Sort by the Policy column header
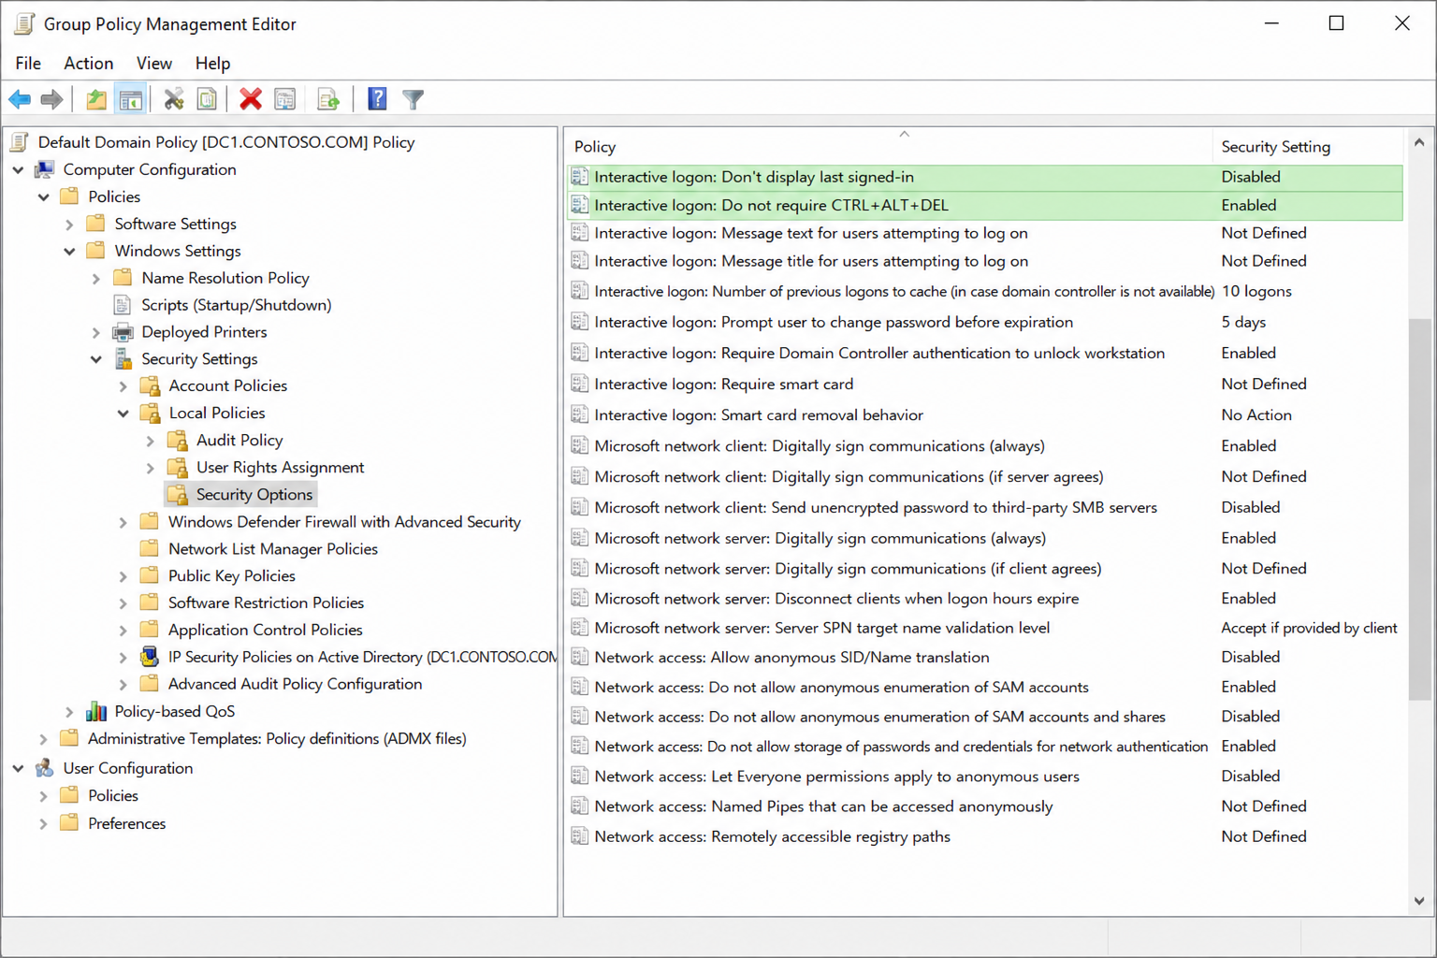1437x958 pixels. click(889, 147)
